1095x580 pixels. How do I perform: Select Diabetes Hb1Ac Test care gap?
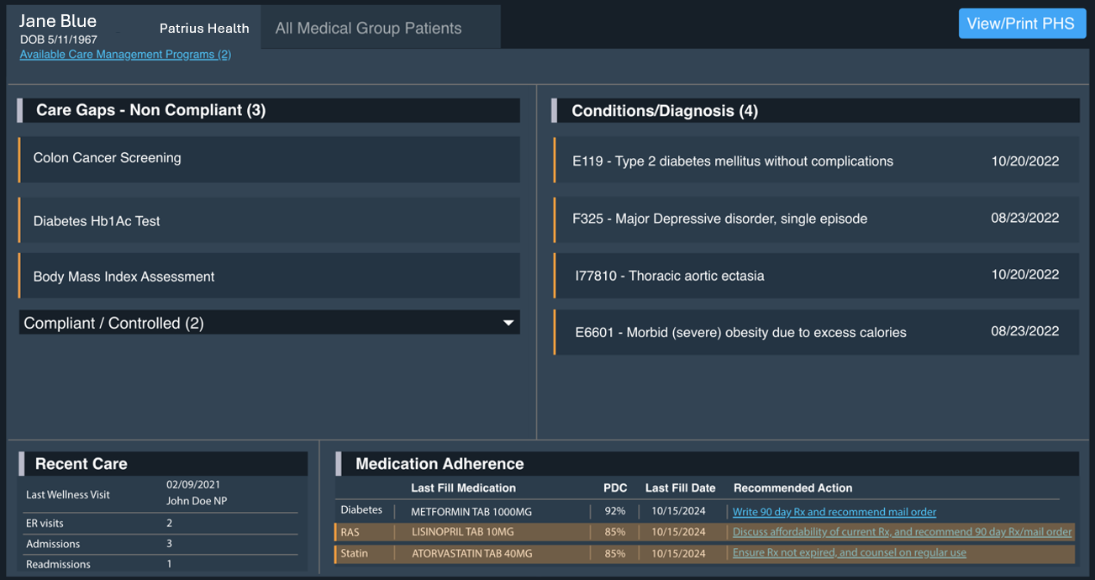click(x=269, y=221)
